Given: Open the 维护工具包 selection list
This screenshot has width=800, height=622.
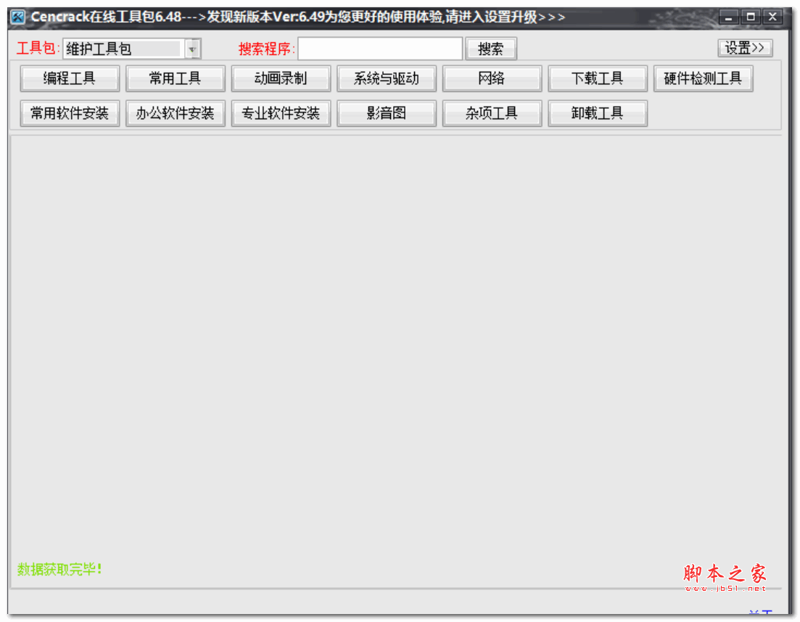Looking at the screenshot, I should pyautogui.click(x=120, y=48).
